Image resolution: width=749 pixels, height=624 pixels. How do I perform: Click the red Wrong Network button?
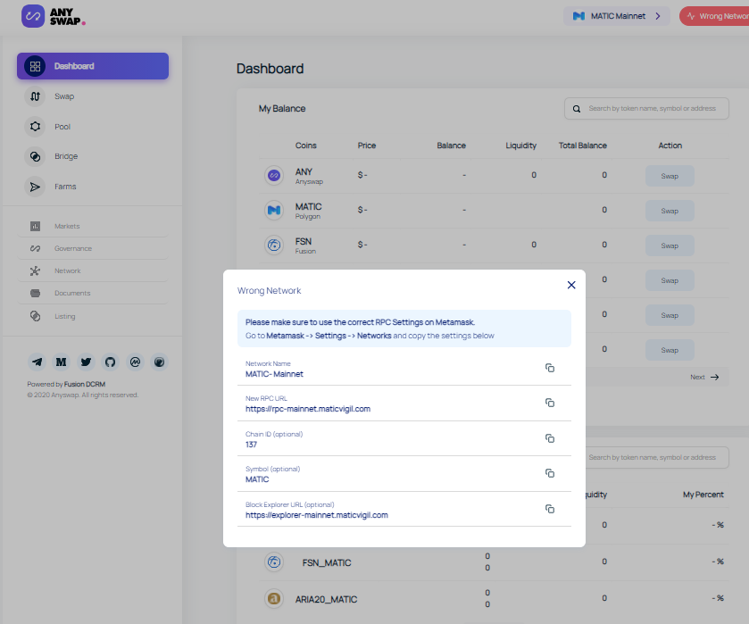pyautogui.click(x=714, y=16)
